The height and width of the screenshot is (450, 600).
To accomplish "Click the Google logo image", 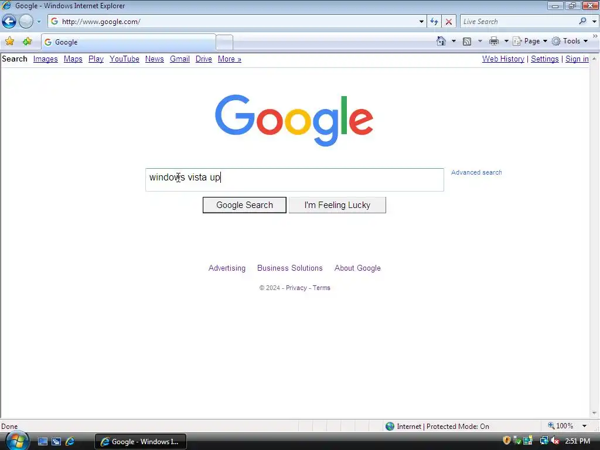I will point(294,120).
